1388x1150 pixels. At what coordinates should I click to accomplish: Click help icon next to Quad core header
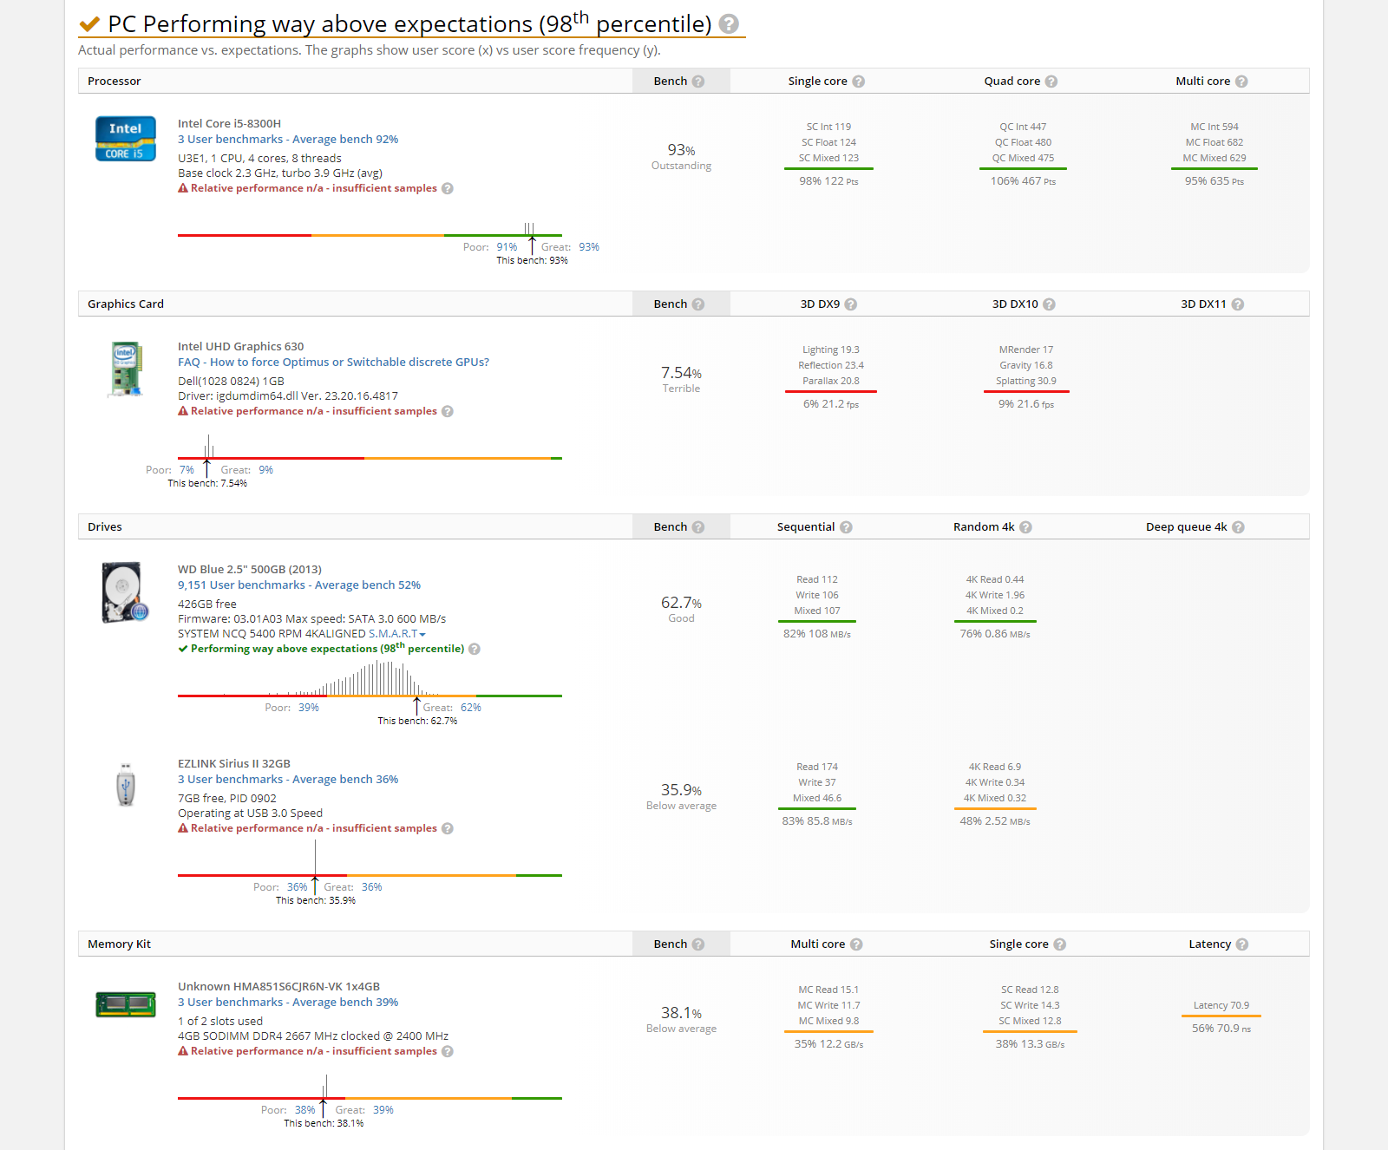1051,82
